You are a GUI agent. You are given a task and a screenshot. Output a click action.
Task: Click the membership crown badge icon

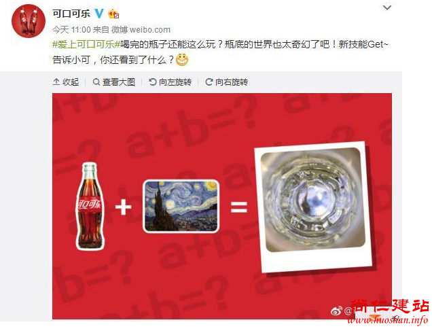[x=113, y=13]
